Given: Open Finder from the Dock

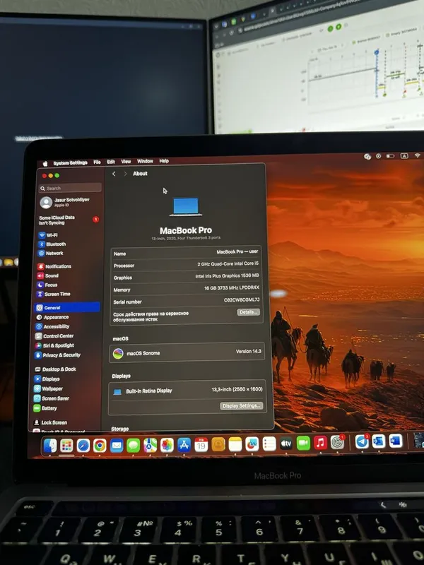Looking at the screenshot, I should (x=50, y=446).
